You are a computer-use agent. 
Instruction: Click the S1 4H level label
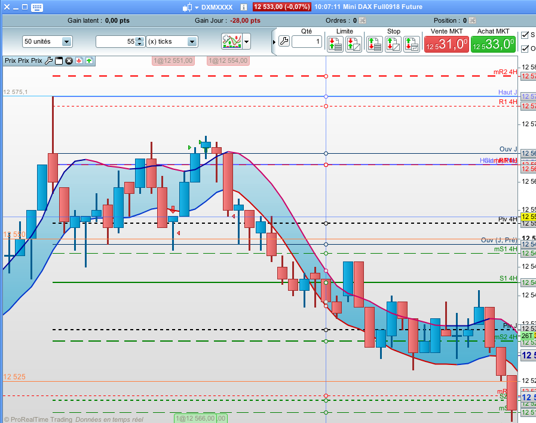[x=509, y=278]
